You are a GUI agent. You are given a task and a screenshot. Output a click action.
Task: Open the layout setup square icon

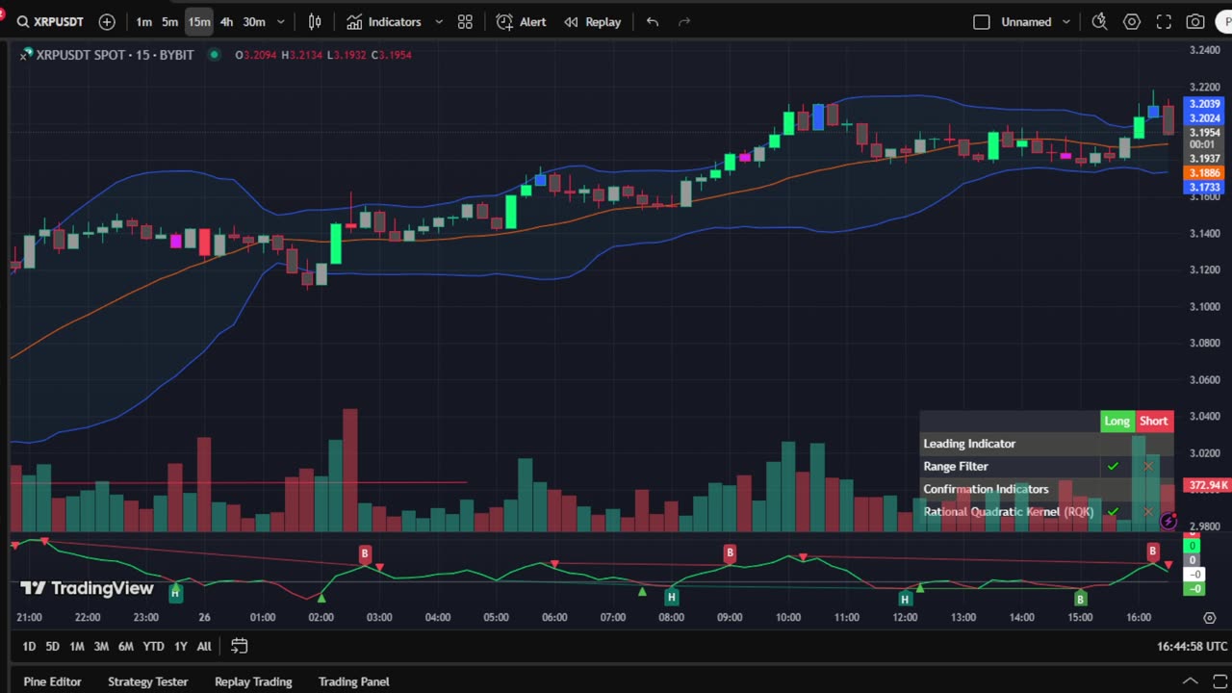point(982,21)
